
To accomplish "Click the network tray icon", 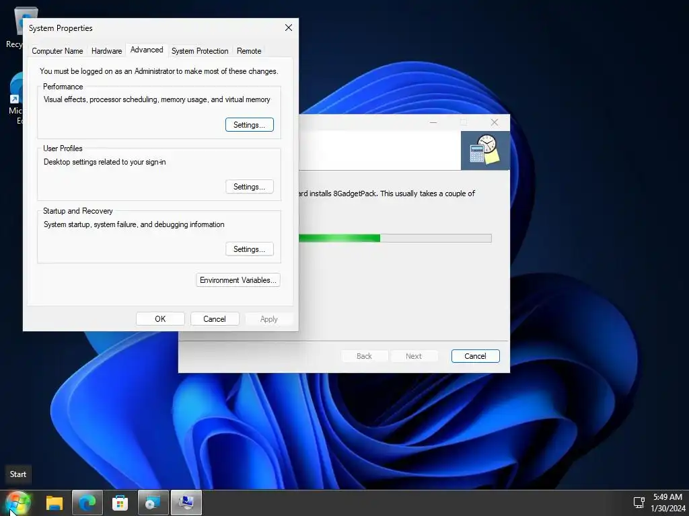I will click(639, 503).
